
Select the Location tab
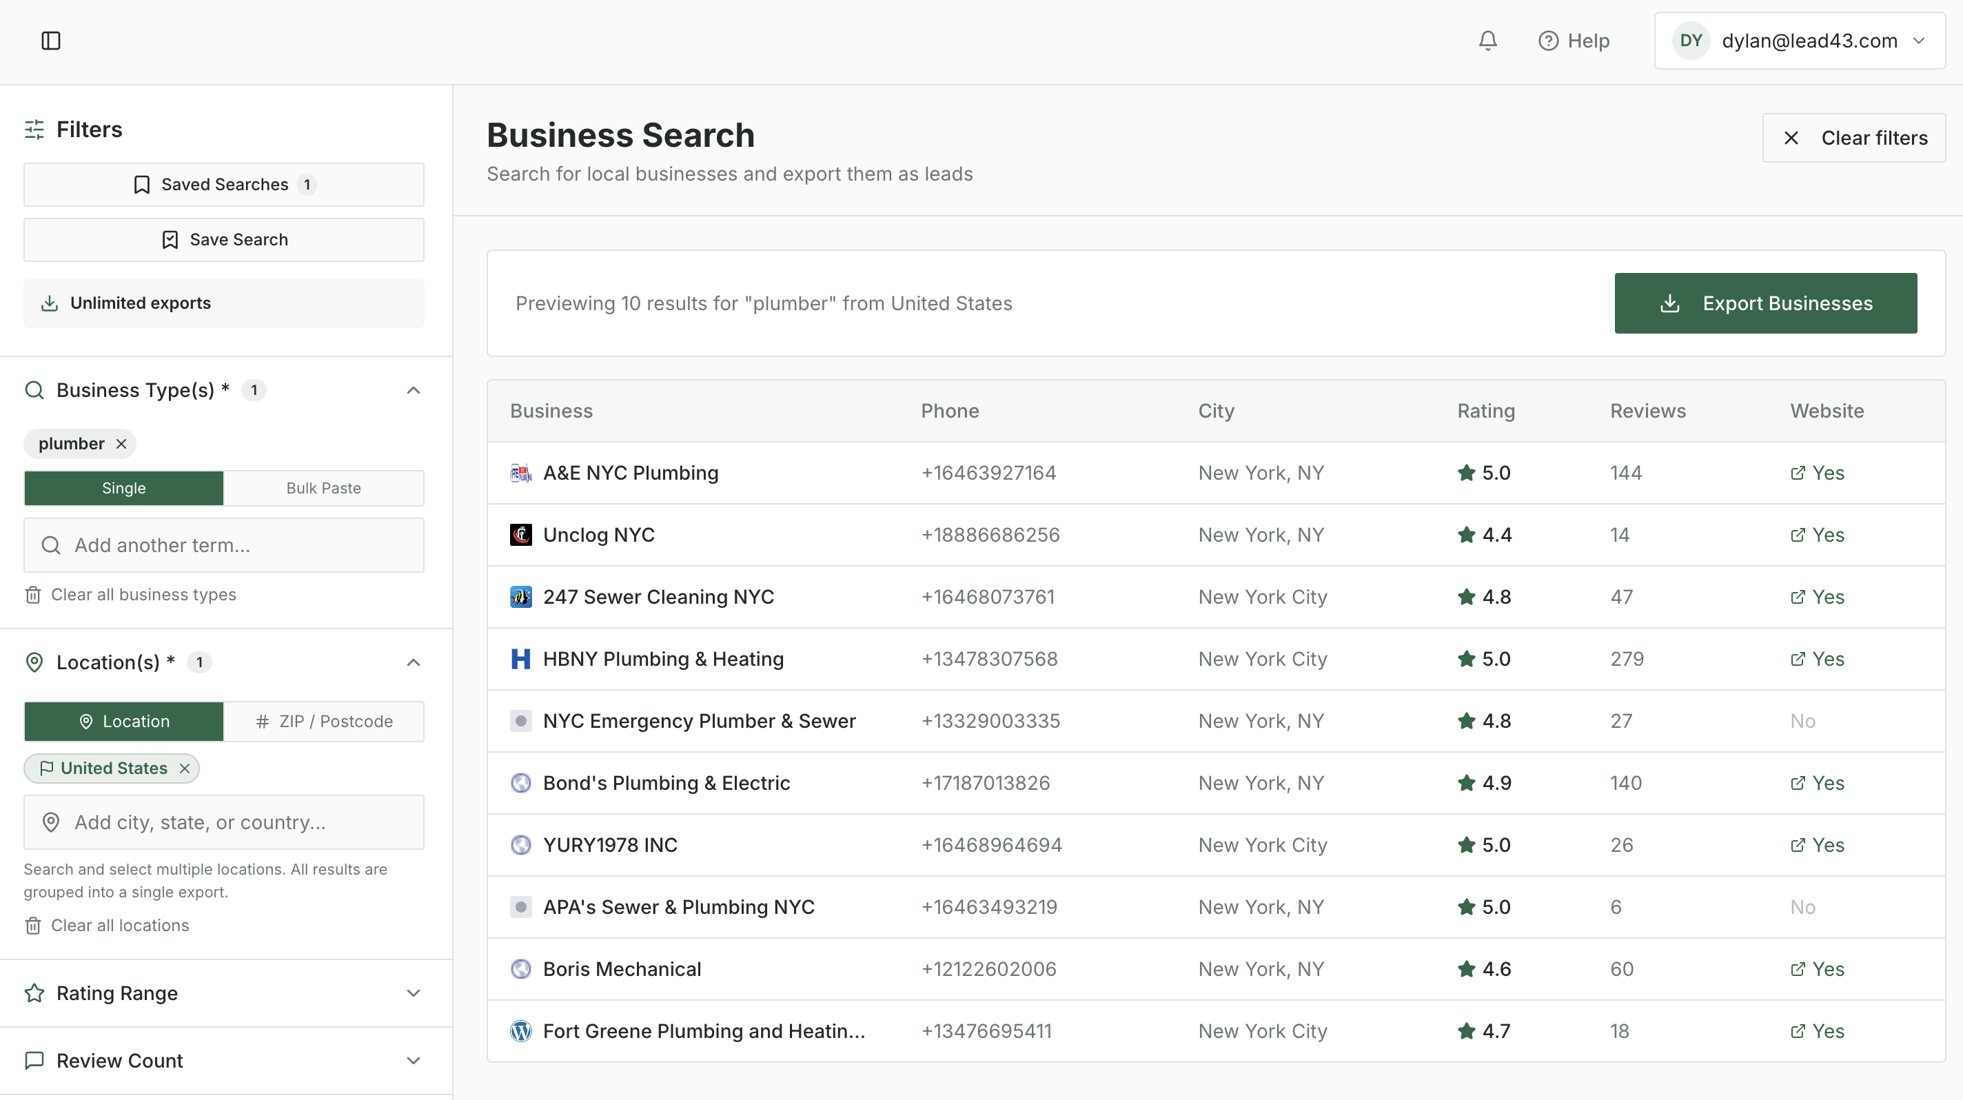pos(124,722)
